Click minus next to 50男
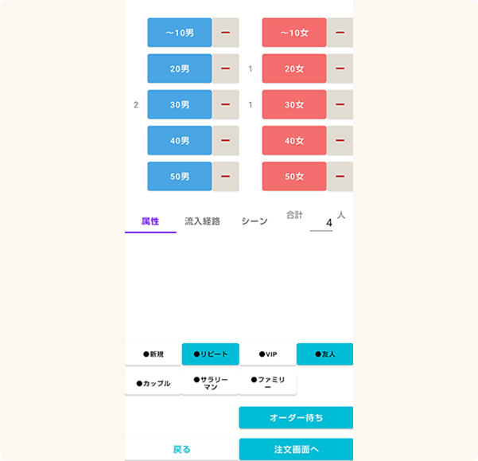The image size is (478, 461). coord(225,176)
